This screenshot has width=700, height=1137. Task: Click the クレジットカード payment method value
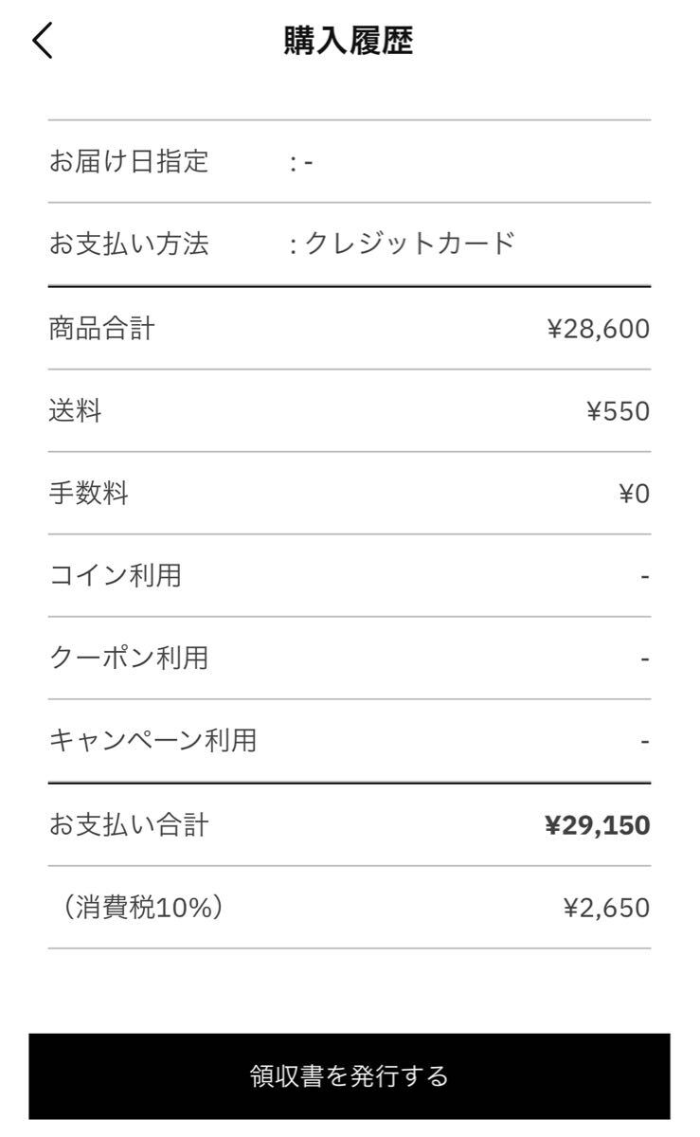point(409,244)
